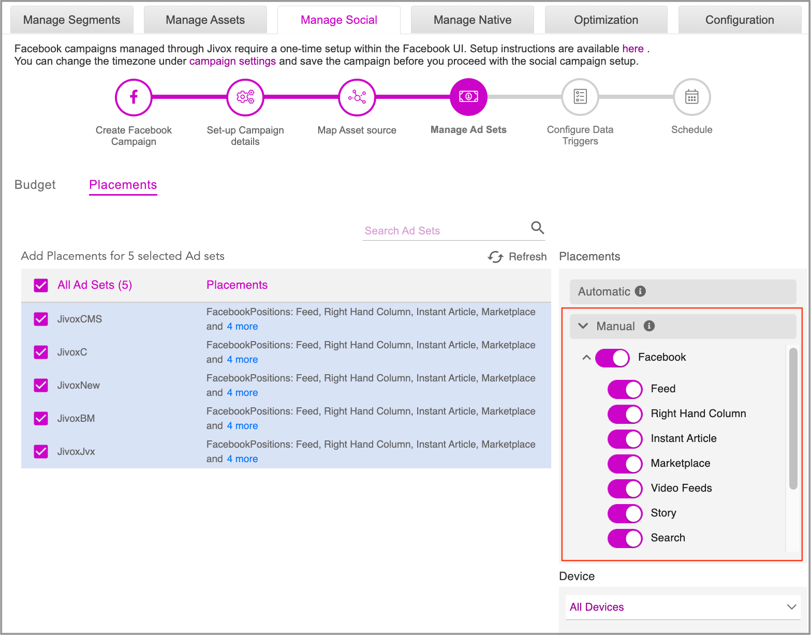Click the Manage Ad Sets money icon

[468, 97]
